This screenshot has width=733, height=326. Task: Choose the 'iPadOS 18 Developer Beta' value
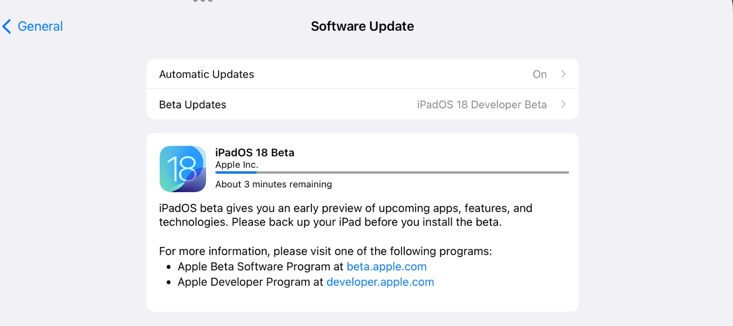click(x=482, y=105)
